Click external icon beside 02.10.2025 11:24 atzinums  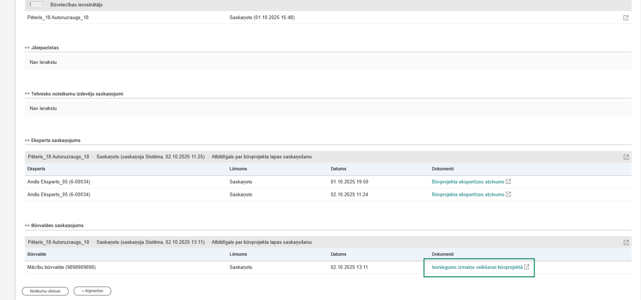[508, 194]
